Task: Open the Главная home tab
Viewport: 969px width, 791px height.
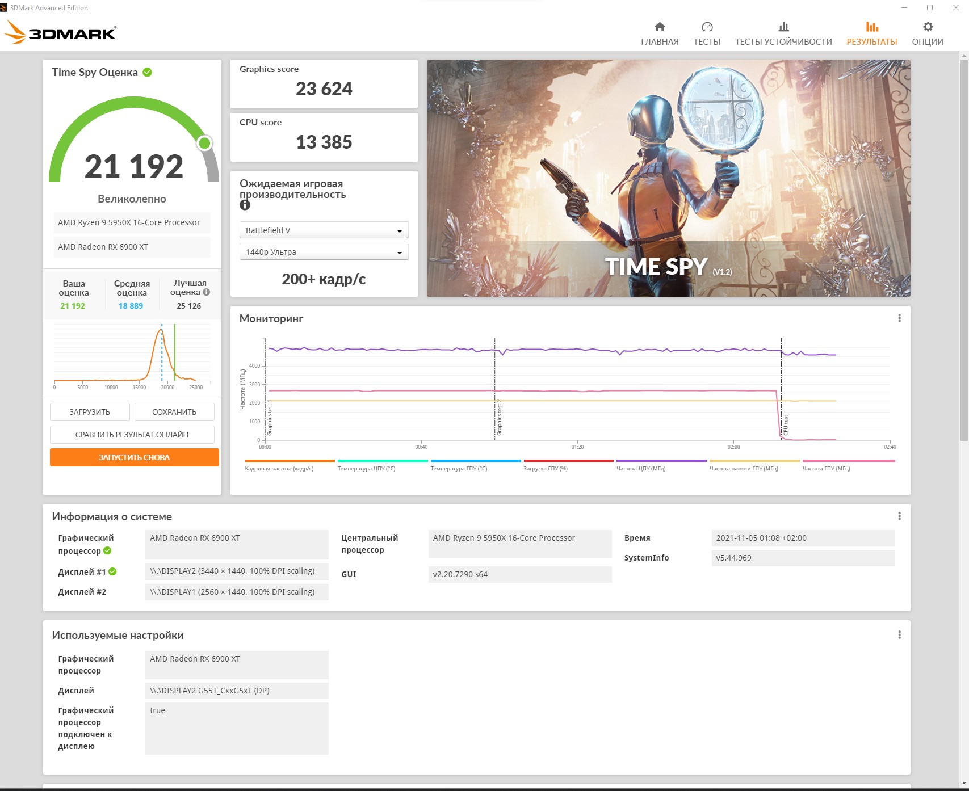Action: (x=660, y=34)
